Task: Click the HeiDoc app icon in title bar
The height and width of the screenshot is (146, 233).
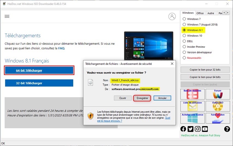Action: pos(4,4)
